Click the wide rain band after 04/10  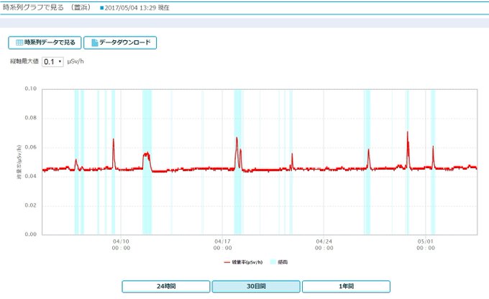pyautogui.click(x=147, y=162)
